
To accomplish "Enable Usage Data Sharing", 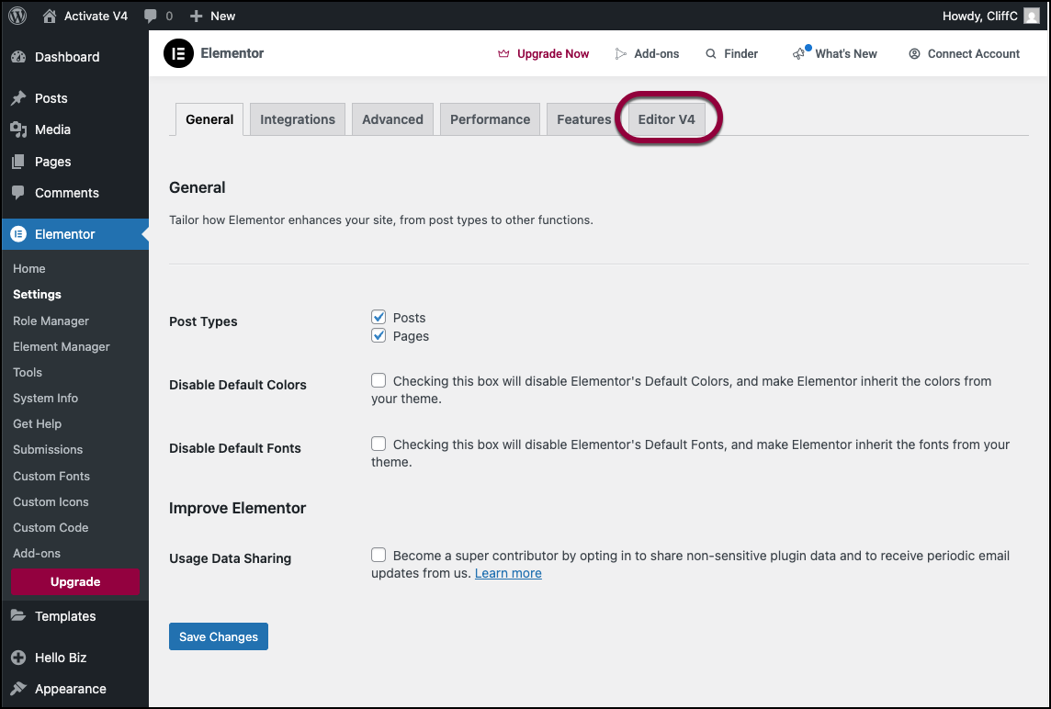I will coord(379,554).
